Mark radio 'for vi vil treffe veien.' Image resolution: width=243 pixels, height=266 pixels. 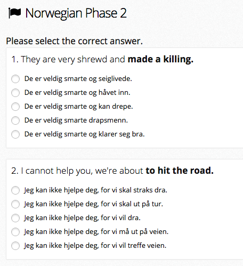15,246
